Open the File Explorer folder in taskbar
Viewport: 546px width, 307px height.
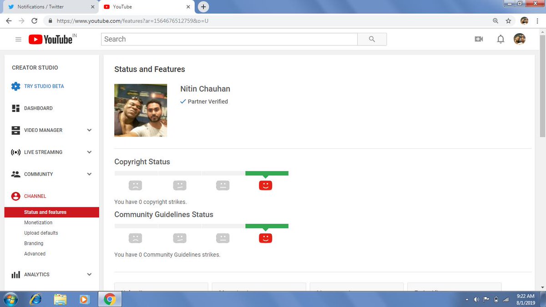[x=60, y=299]
